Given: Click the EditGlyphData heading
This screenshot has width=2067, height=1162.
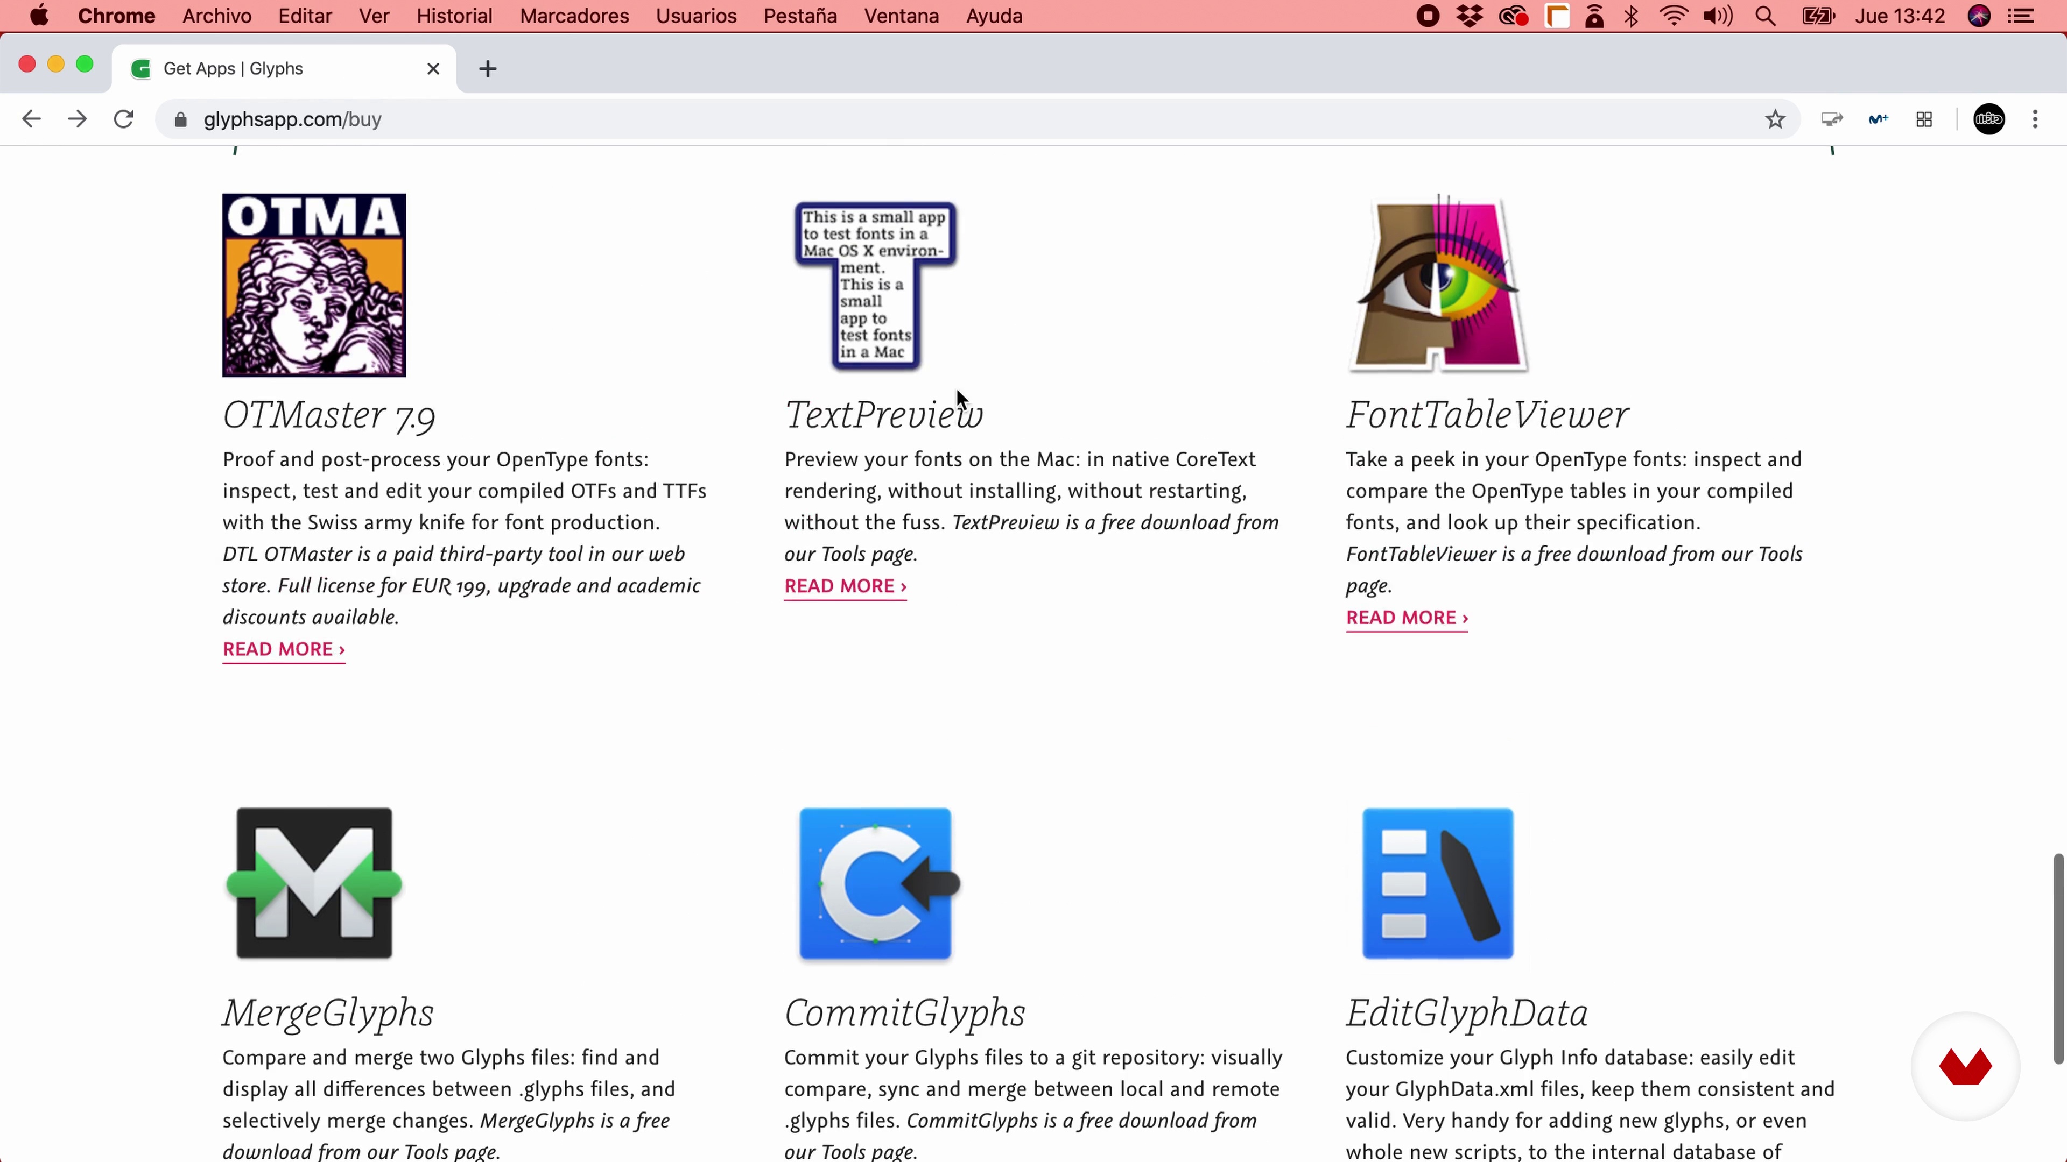Looking at the screenshot, I should 1467,1014.
